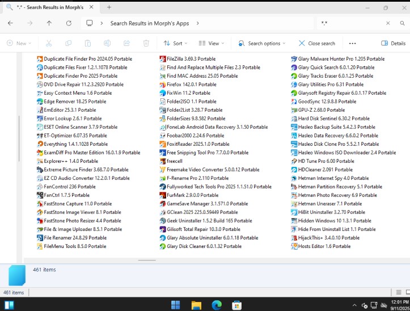Click the Search Results in Morph's Apps breadcrumb
Viewport: 410px width, 311px height.
click(150, 23)
